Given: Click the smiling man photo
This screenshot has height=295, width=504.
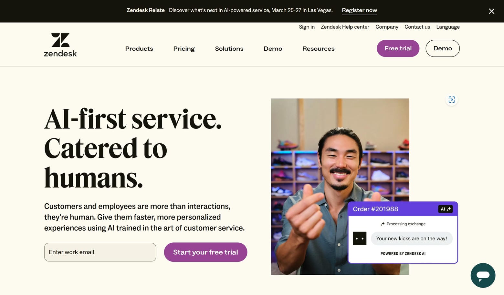Looking at the screenshot, I should [x=340, y=187].
